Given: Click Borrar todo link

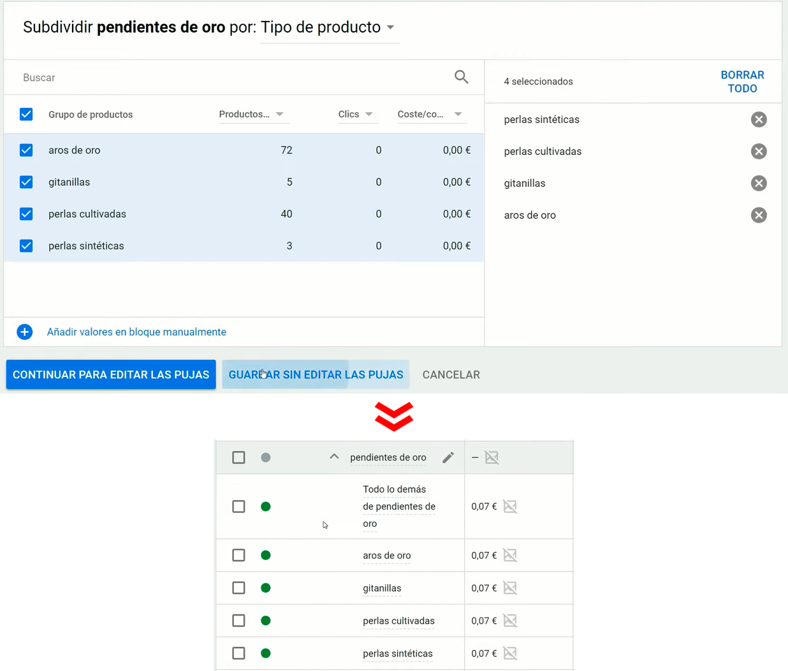Looking at the screenshot, I should coord(742,82).
